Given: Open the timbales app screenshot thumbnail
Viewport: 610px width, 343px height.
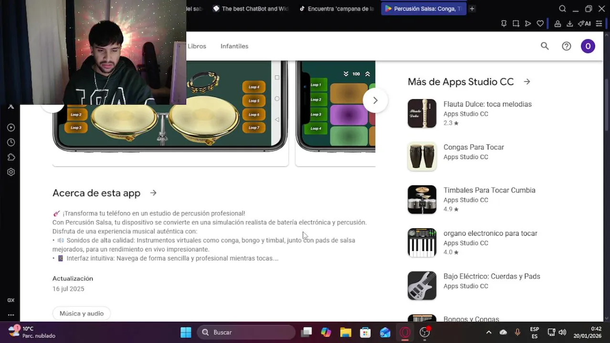Looking at the screenshot, I should click(170, 113).
